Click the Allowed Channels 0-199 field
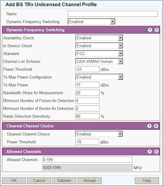 point(88,160)
